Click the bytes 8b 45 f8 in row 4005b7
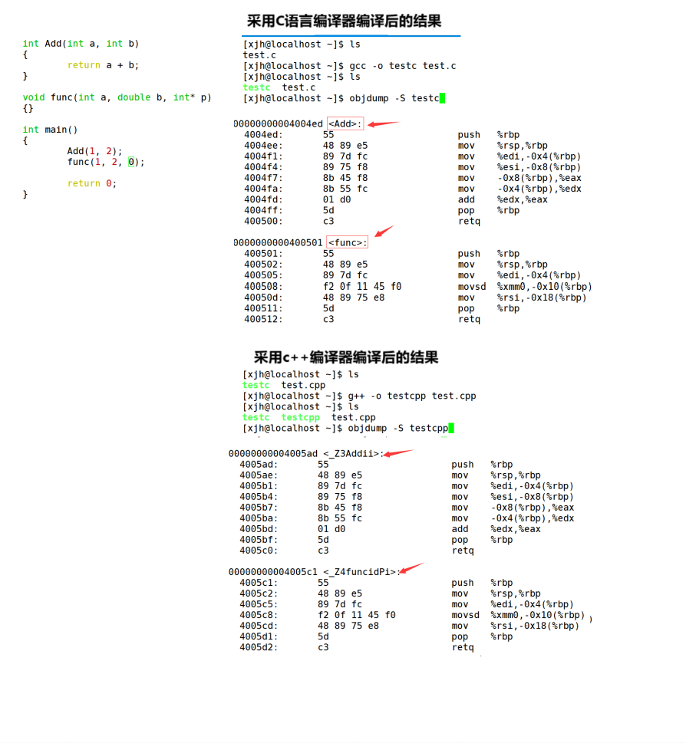Screen dimensions: 686x743 339,508
